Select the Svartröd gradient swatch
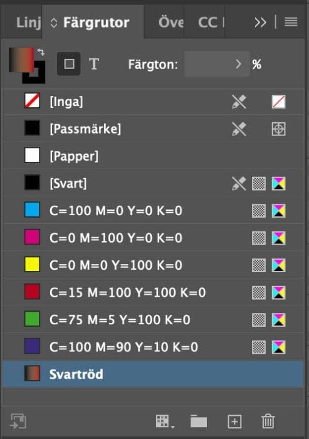The image size is (309, 439). tap(154, 374)
